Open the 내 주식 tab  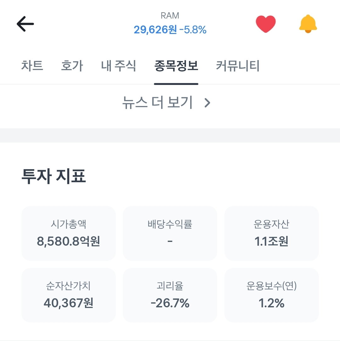(x=118, y=66)
